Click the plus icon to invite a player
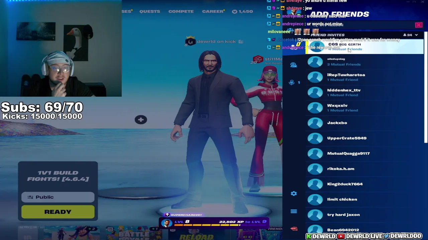 click(141, 120)
